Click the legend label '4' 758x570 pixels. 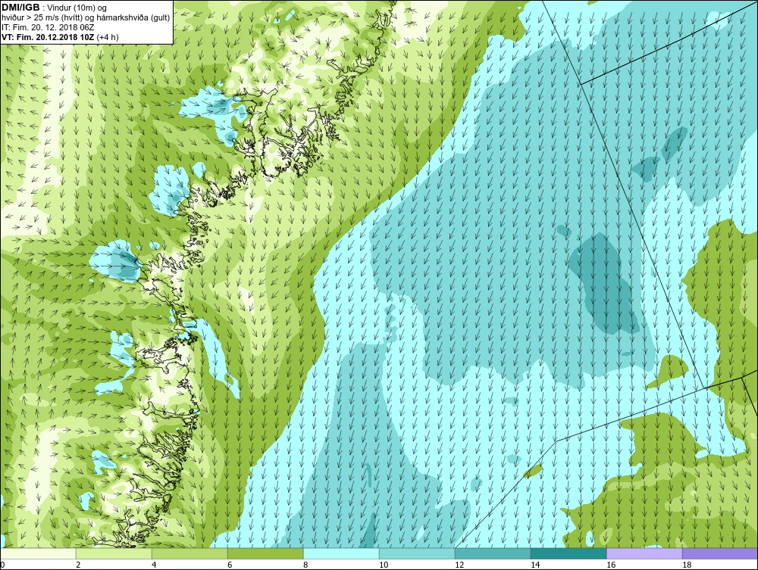tap(154, 565)
